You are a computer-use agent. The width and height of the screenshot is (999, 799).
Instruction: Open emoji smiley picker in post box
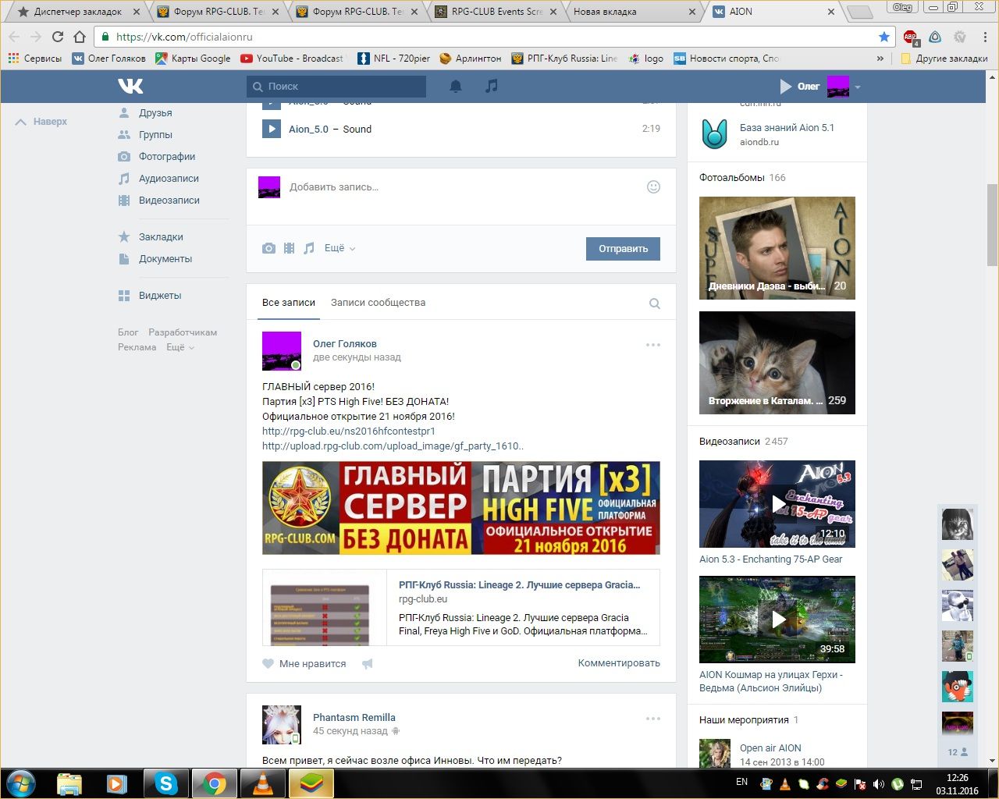654,186
